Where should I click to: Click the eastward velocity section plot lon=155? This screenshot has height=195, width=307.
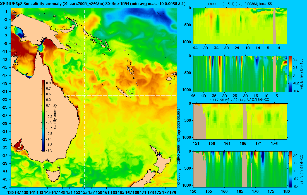pos(240,74)
